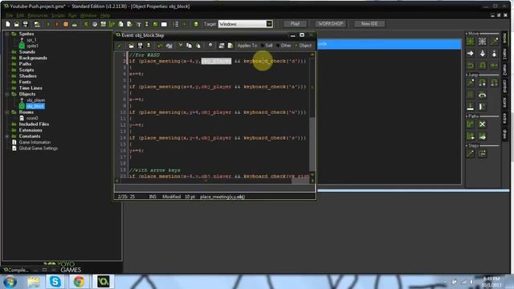Open the Edit menu
The image size is (514, 289).
click(x=20, y=15)
